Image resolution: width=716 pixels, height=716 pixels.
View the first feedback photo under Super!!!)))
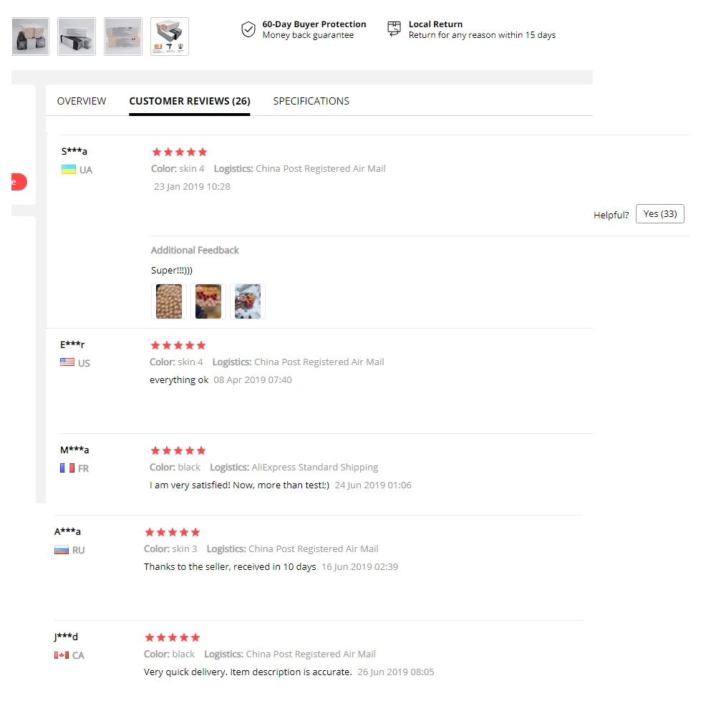(x=169, y=301)
